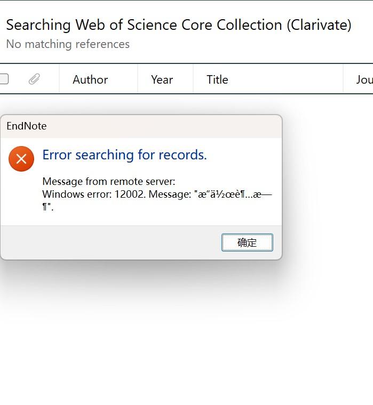Click the Windows error 12002 message text
Screen dimensions: 373x405
(157, 195)
